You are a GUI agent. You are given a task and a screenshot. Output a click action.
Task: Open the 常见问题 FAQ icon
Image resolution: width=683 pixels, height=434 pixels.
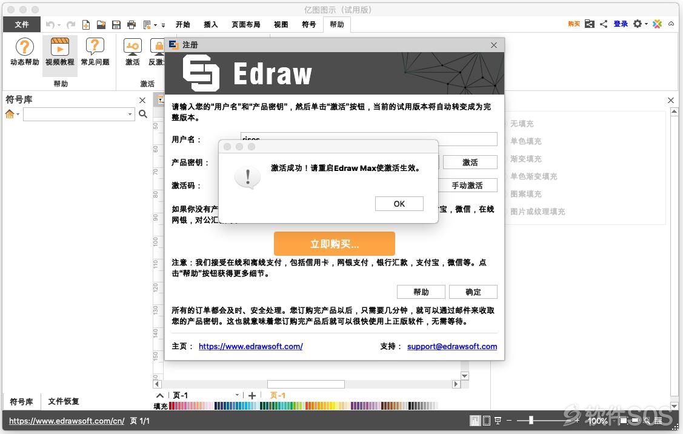pyautogui.click(x=95, y=52)
